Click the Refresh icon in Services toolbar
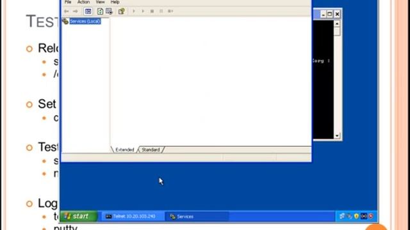 [x=100, y=11]
